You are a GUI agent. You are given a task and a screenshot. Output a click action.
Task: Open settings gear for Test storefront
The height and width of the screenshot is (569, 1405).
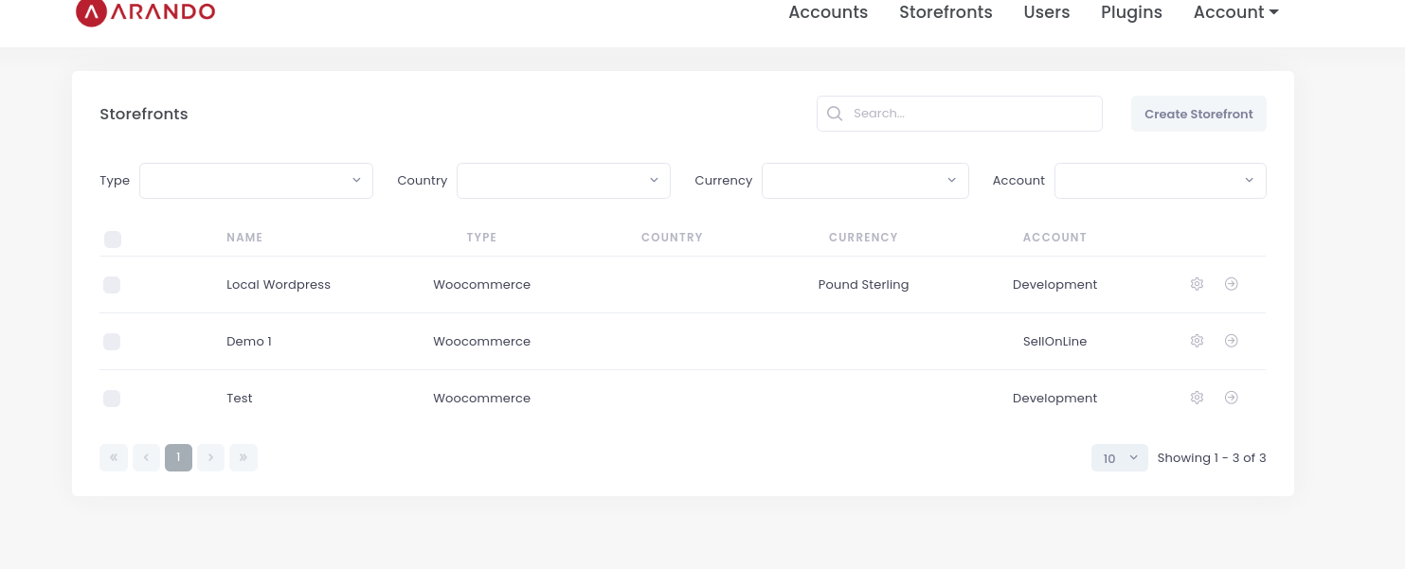tap(1197, 398)
